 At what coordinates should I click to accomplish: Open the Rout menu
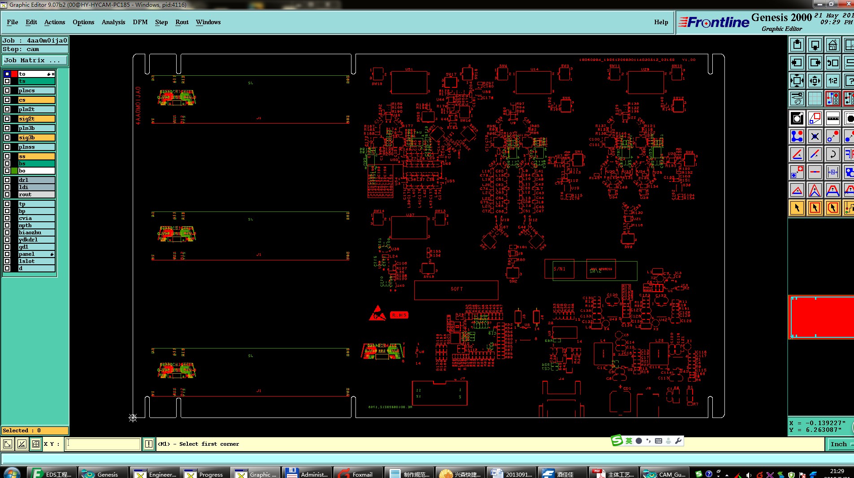click(182, 22)
